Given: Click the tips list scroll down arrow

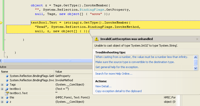Looking at the screenshot, I should [195, 68].
